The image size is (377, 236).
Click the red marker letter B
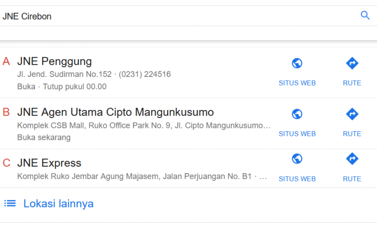point(6,112)
